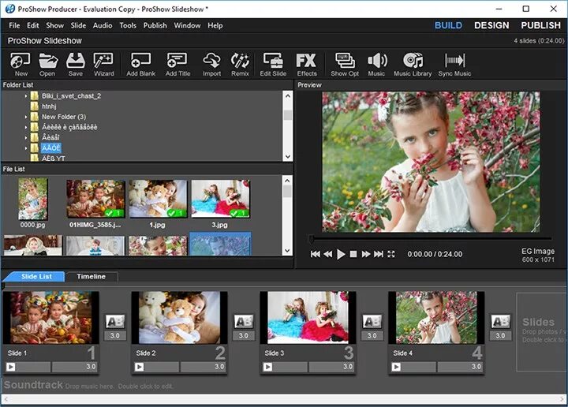Switch to the Slide List tab
Screen dimensions: 568x407
point(36,277)
